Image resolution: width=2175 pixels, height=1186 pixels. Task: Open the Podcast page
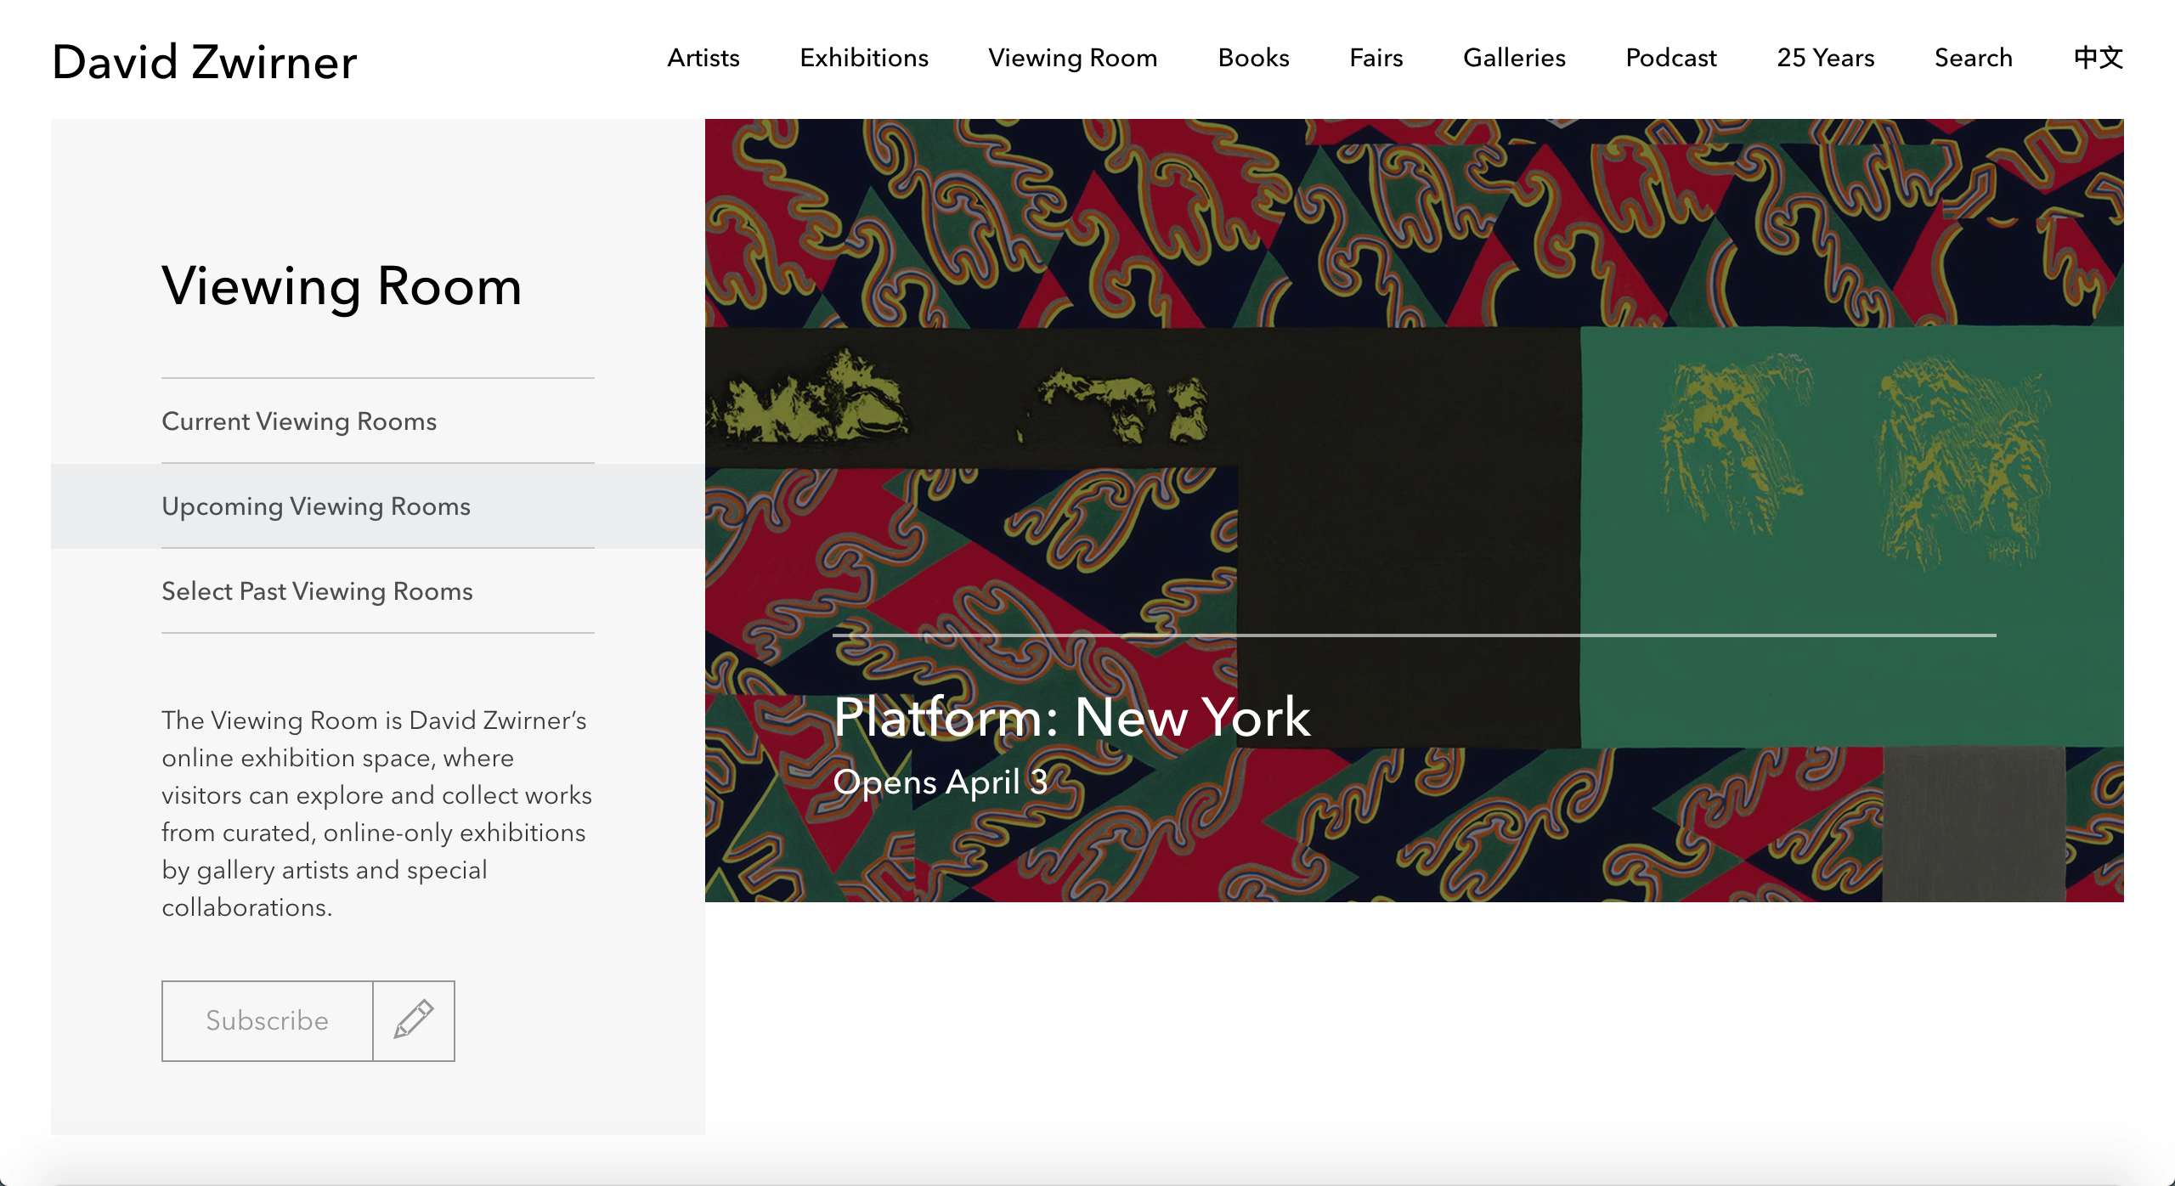click(x=1670, y=58)
